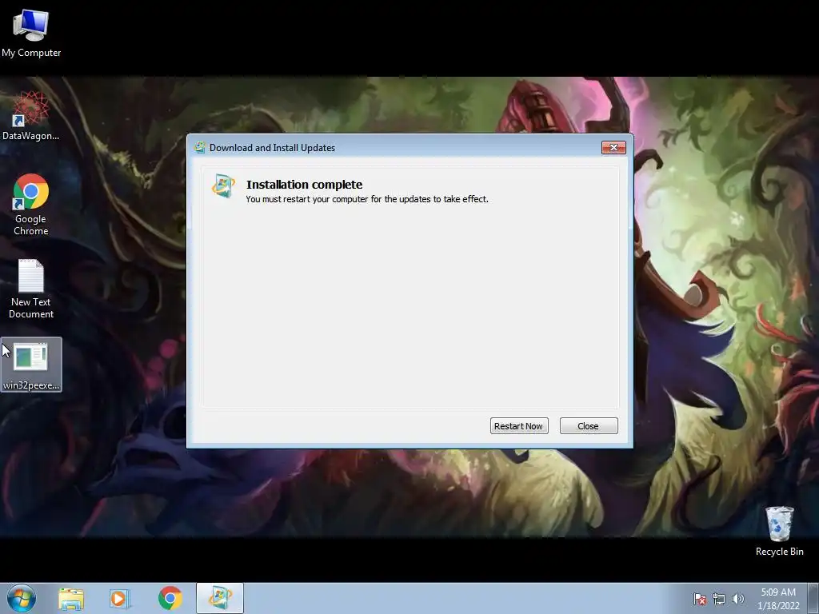Open Google Chrome desktop shortcut

point(31,204)
